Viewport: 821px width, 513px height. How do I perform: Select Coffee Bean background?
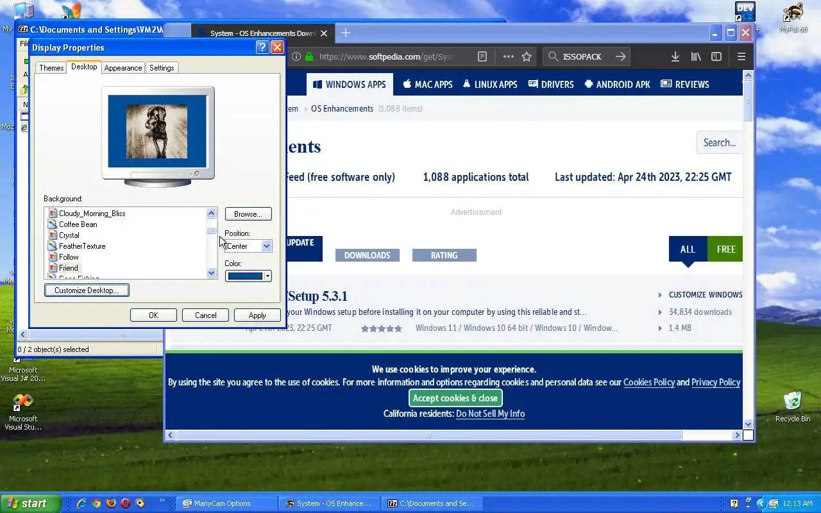[x=78, y=224]
